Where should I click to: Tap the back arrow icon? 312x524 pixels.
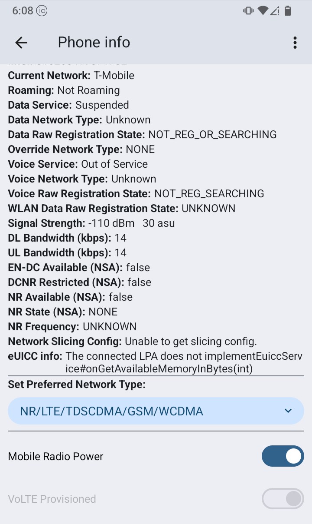tap(21, 42)
